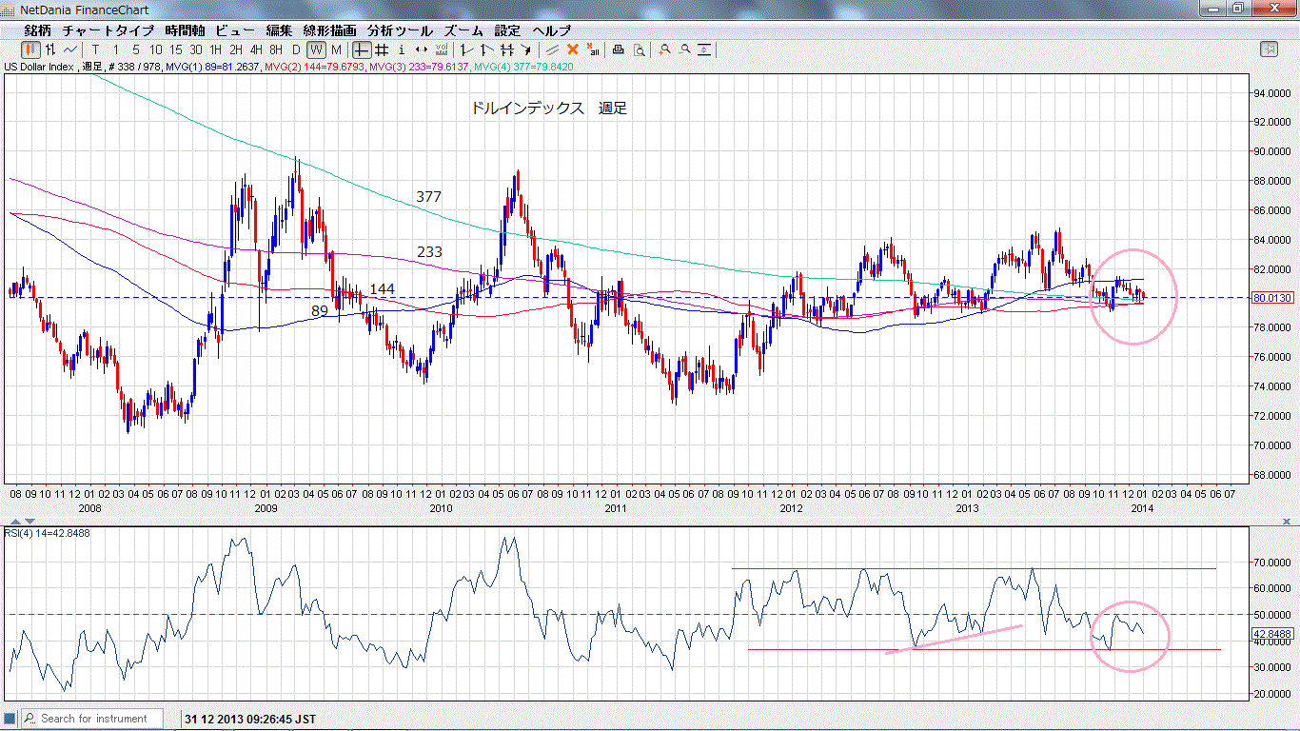This screenshot has height=731, width=1300.
Task: Click the 42.8488 RSI value tag
Action: pos(1271,633)
